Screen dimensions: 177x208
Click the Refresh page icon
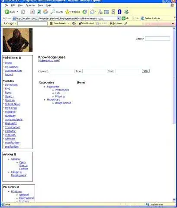(39, 12)
